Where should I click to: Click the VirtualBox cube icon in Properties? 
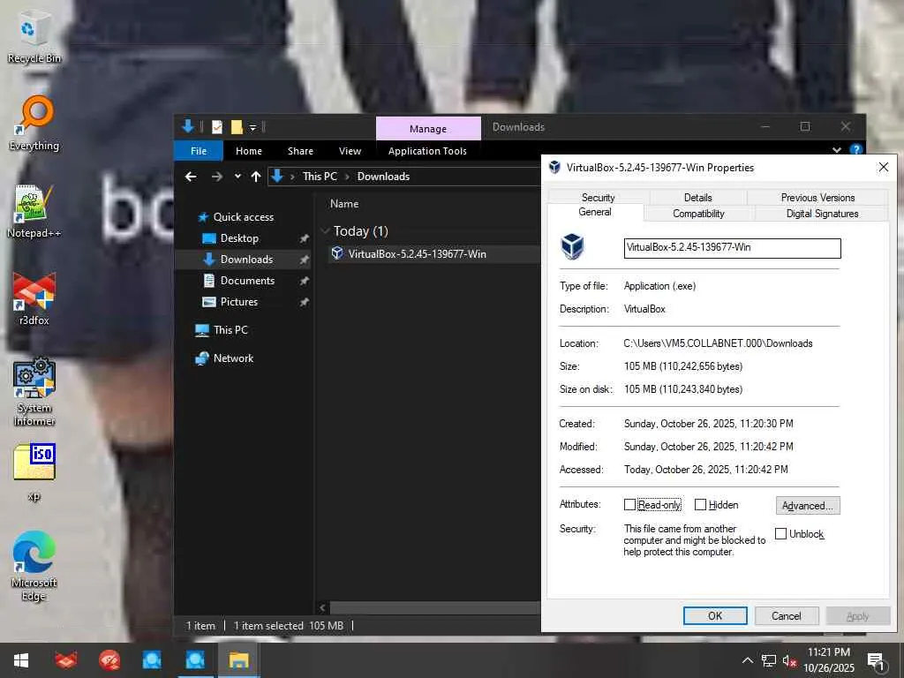tap(572, 247)
